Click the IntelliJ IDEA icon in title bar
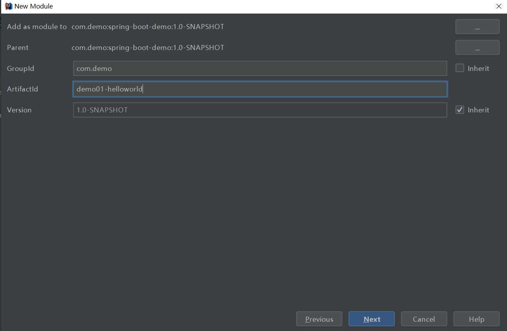Viewport: 507px width, 331px height. tap(8, 6)
